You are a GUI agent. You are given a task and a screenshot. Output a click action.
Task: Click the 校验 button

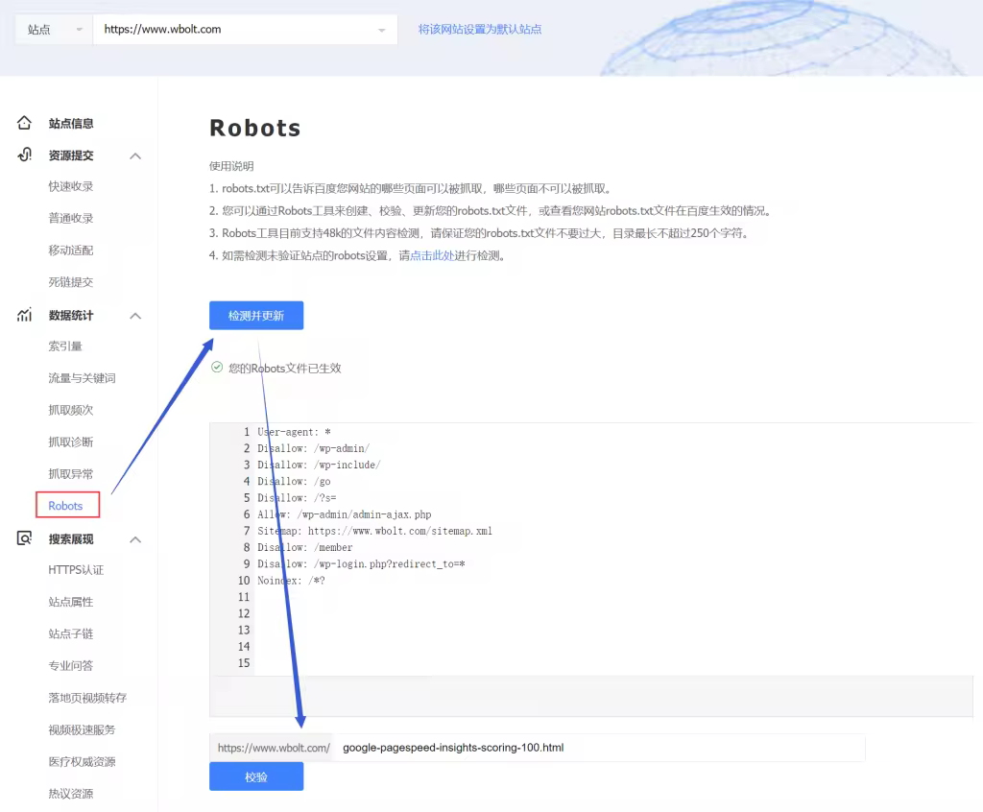[256, 776]
